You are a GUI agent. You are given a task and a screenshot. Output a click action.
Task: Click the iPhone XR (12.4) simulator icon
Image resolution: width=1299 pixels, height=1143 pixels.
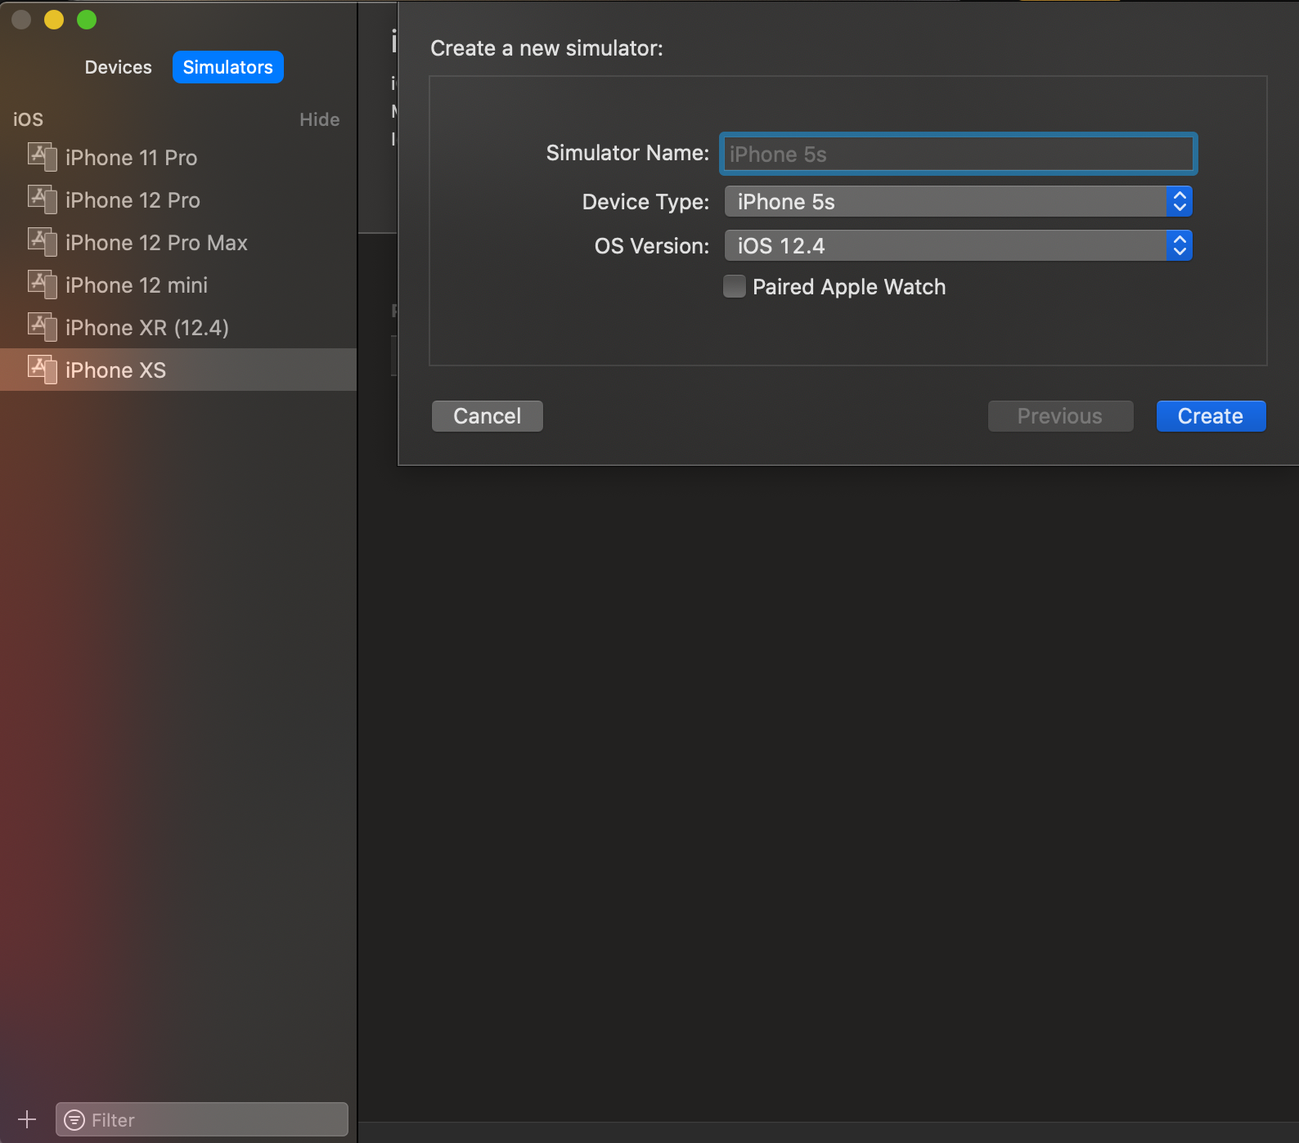42,327
